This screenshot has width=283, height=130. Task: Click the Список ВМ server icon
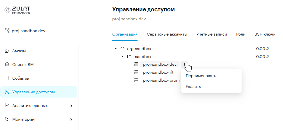coord(7,65)
